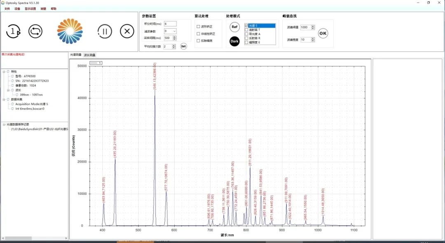
Task: Apply parameters with the Set button
Action: point(183,47)
